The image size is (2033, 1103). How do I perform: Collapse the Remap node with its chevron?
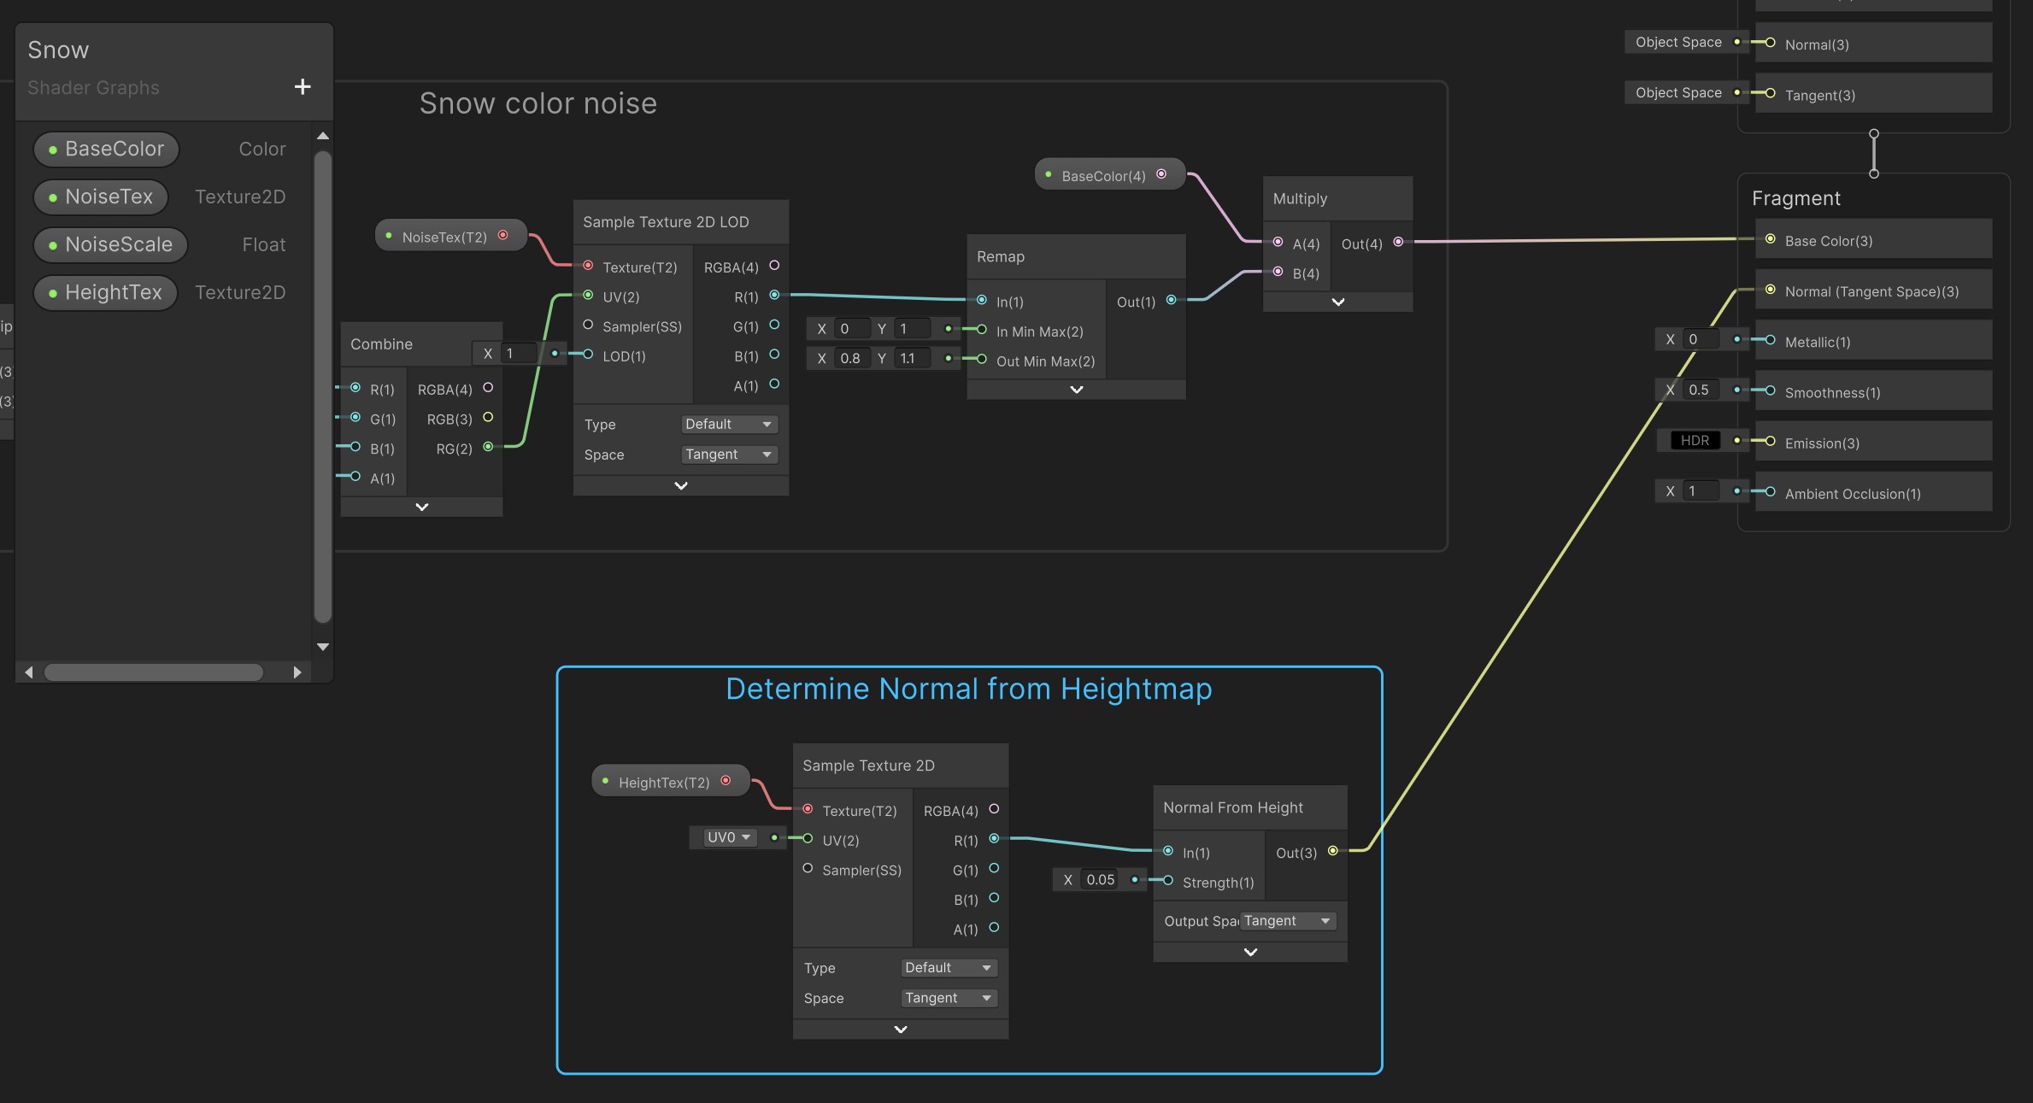[1076, 390]
